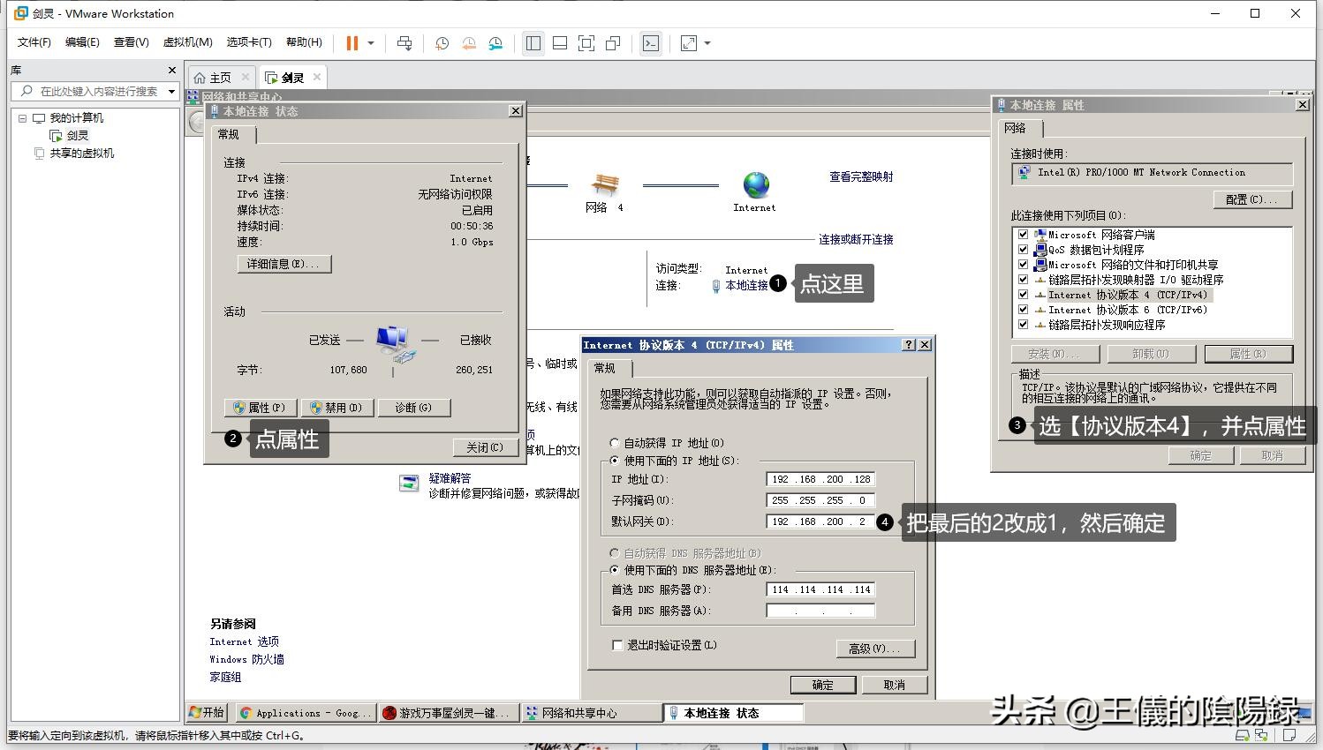
Task: Click the send Ctrl+Alt+Del toolbar icon
Action: [404, 43]
